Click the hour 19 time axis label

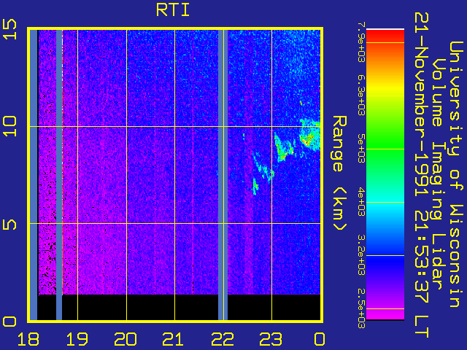(77, 339)
